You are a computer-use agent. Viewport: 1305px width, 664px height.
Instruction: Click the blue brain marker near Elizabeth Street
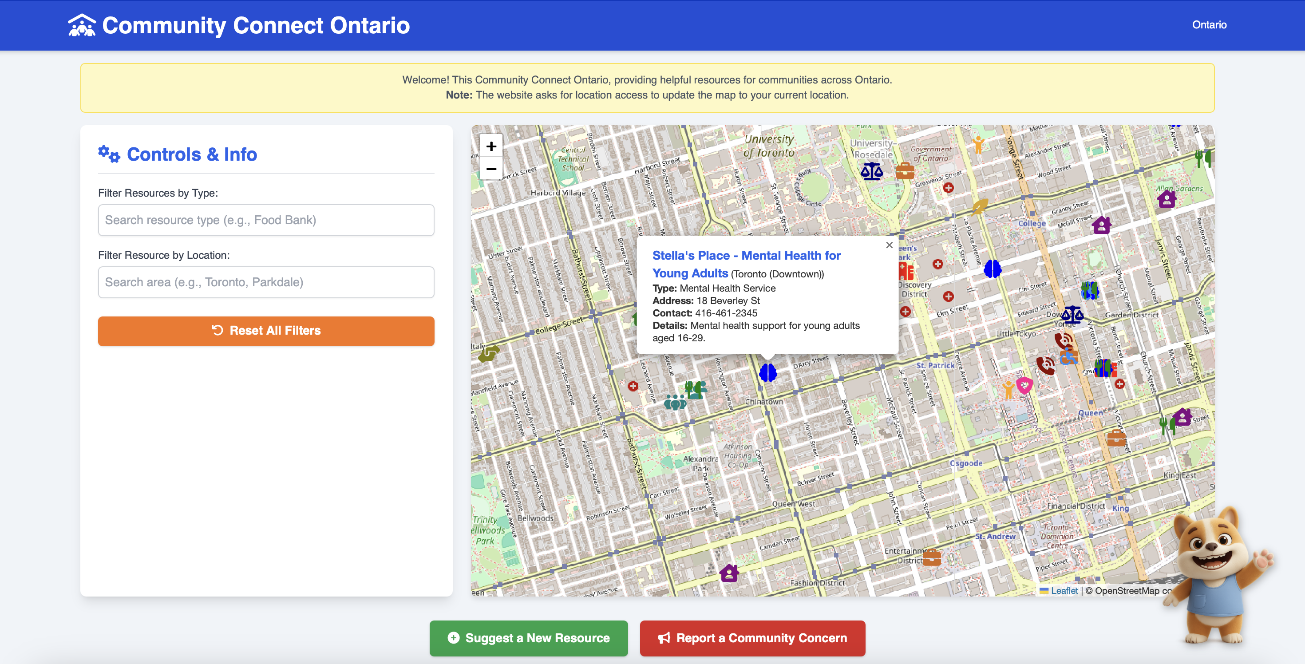click(x=993, y=269)
